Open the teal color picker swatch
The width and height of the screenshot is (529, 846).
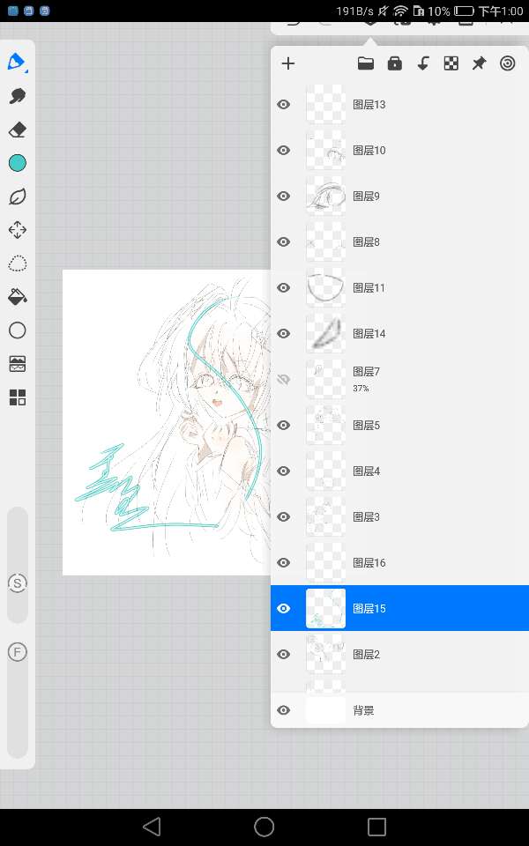click(x=17, y=163)
